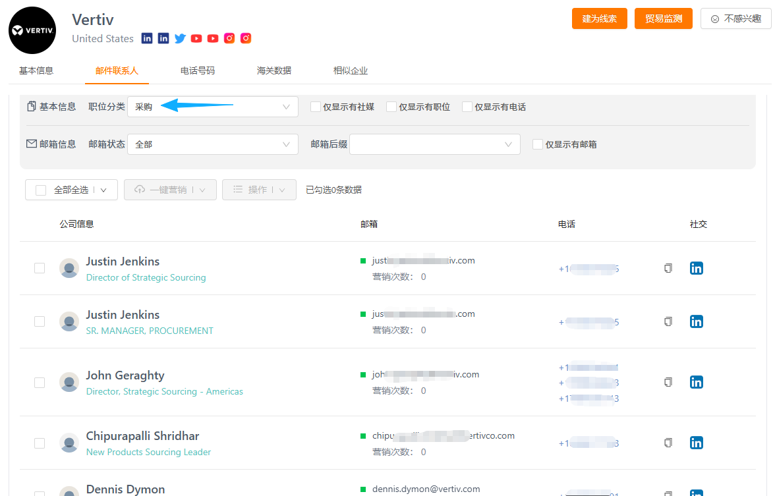Image resolution: width=775 pixels, height=496 pixels.
Task: Click Chipurapalli Shridhar's avatar icon
Action: [69, 443]
